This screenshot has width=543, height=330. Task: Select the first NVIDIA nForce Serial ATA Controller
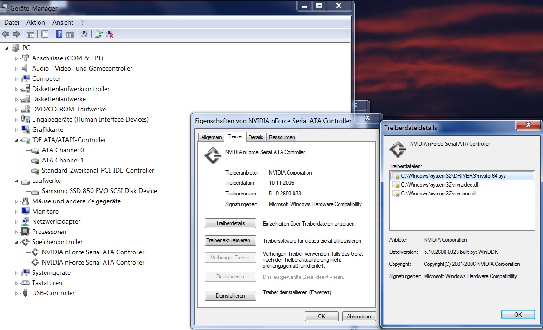pos(93,252)
